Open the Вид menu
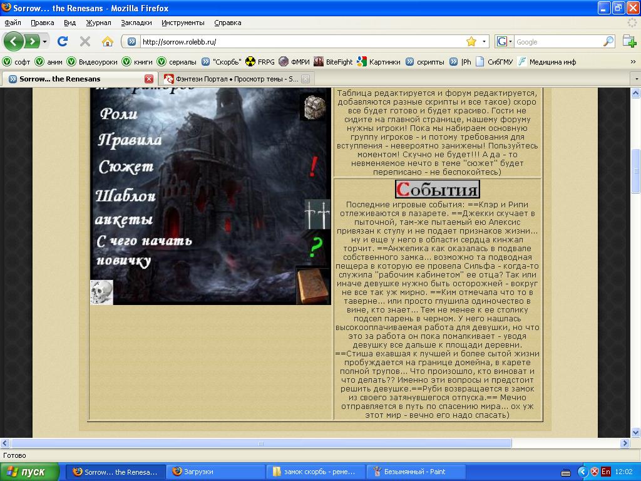 (70, 23)
